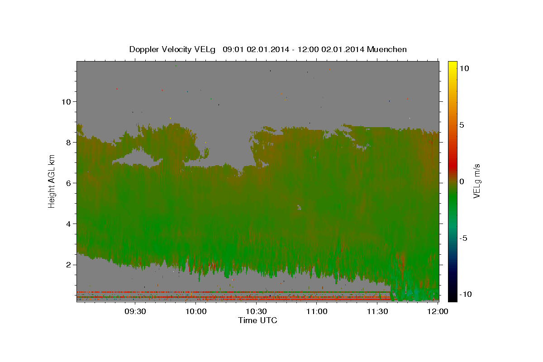Select the 10:30 time tick label
The width and height of the screenshot is (543, 362).
tap(256, 311)
